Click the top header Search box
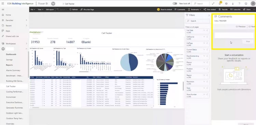This screenshot has width=256, height=125. [200, 3]
